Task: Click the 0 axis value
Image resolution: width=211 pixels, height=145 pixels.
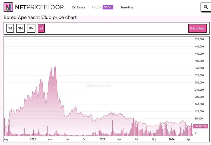Action: click(x=196, y=133)
